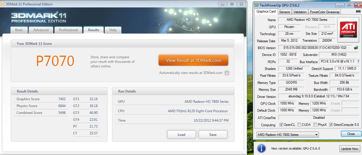Click the Die Size 212 mm² field

point(327,34)
